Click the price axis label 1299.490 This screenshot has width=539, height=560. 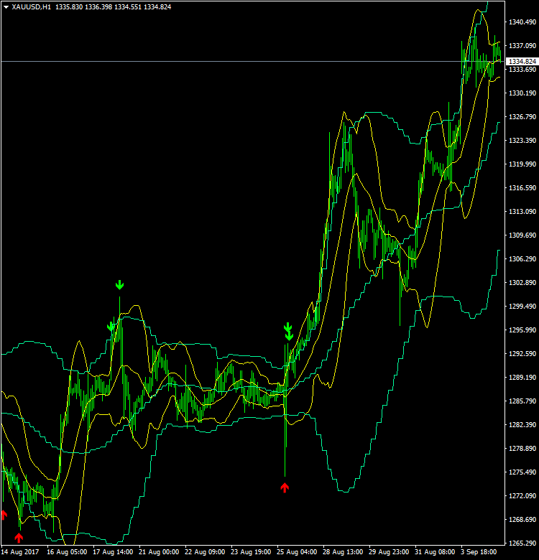click(522, 307)
